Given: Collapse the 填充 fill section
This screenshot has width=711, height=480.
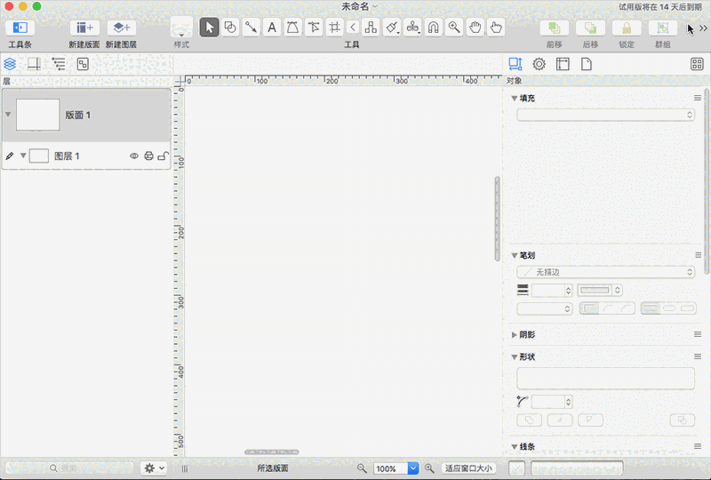Looking at the screenshot, I should (x=515, y=98).
